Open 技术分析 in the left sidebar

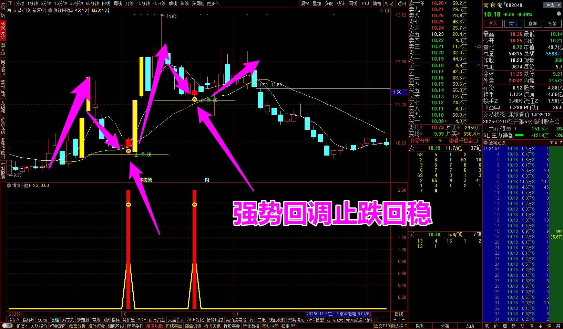(3, 30)
